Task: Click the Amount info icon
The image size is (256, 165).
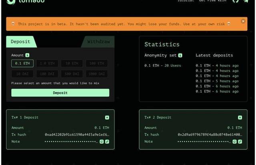Action: tap(27, 55)
